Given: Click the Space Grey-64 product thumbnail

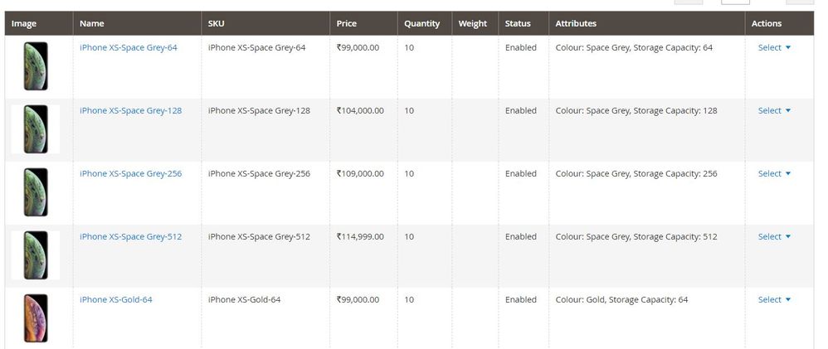Looking at the screenshot, I should (36, 66).
